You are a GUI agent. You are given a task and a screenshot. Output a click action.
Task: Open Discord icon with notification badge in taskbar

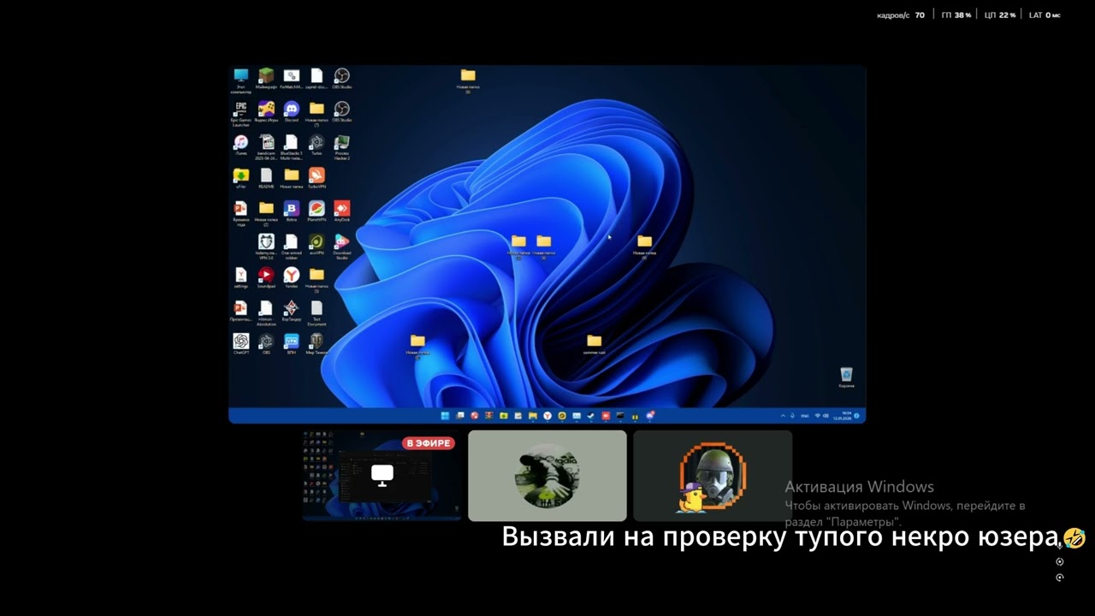(x=650, y=416)
